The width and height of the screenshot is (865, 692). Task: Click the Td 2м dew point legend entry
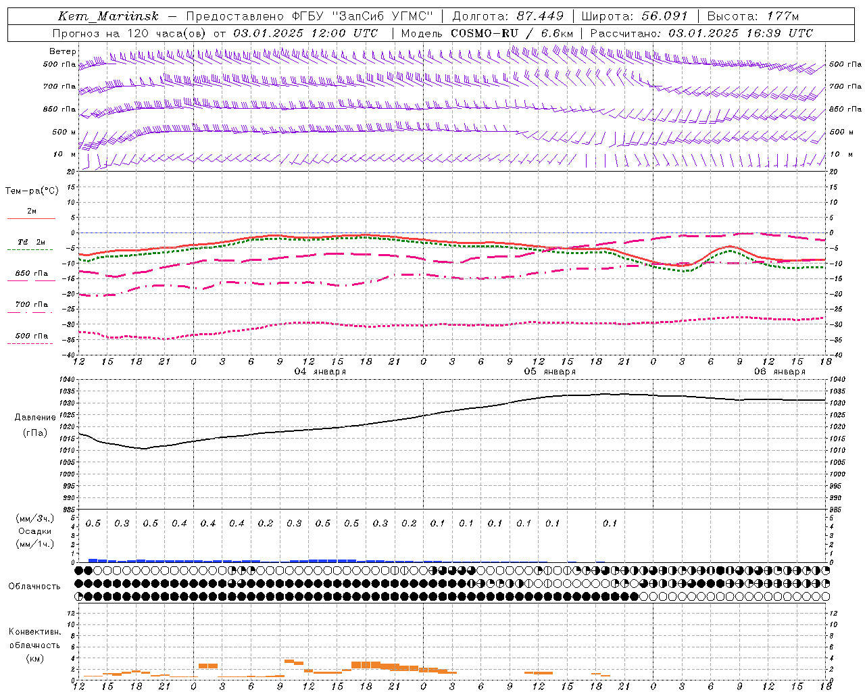(31, 242)
